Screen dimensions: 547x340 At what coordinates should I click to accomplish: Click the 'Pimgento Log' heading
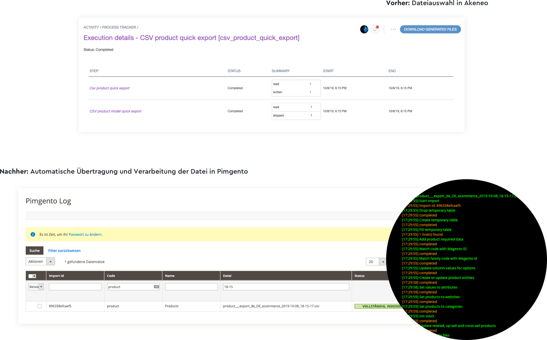pyautogui.click(x=48, y=201)
